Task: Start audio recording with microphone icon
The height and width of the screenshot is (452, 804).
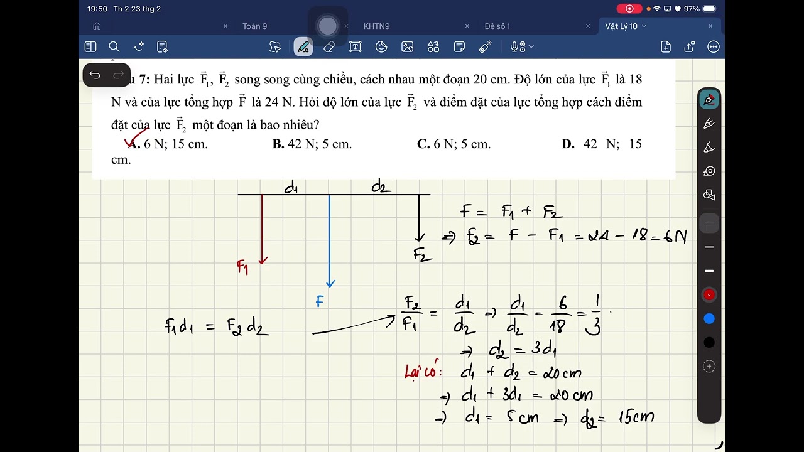Action: tap(518, 46)
